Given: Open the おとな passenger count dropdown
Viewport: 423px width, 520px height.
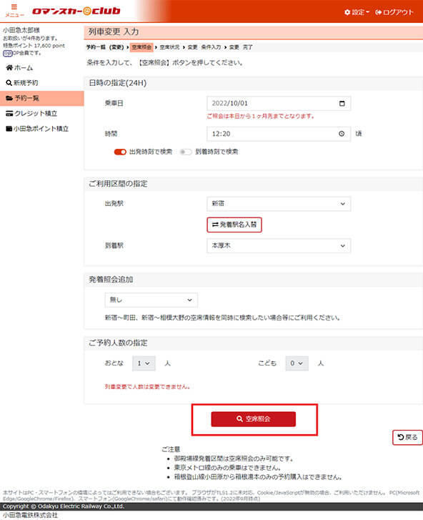Looking at the screenshot, I should coord(144,363).
